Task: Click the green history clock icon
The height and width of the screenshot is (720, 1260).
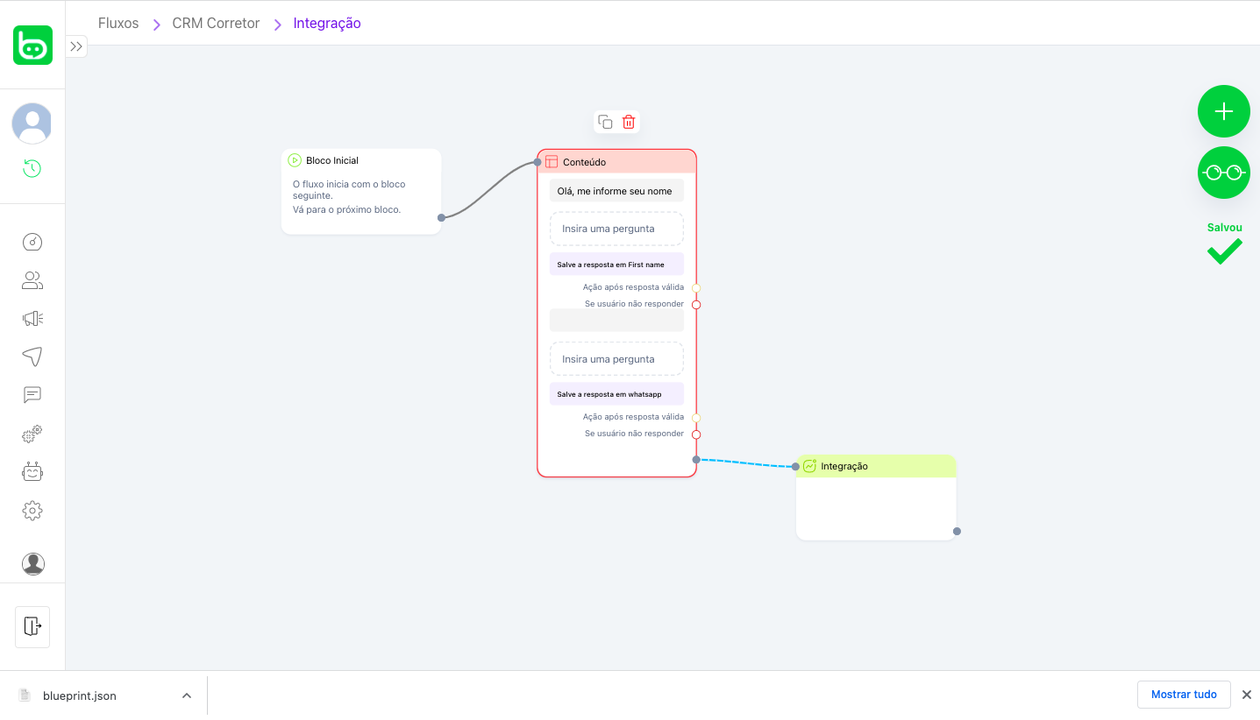Action: [32, 168]
